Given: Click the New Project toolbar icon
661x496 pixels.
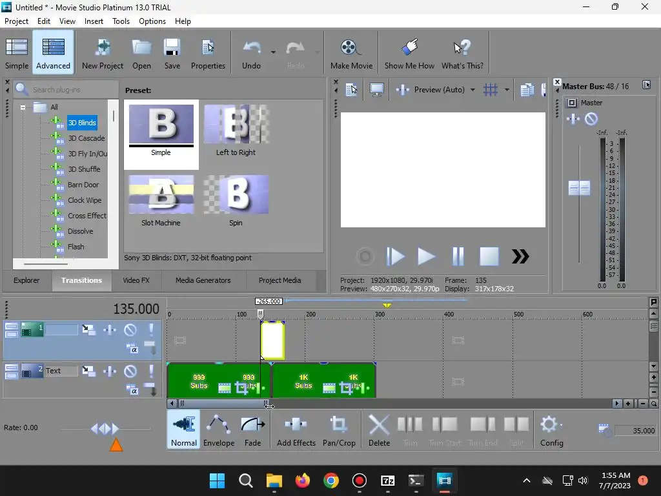Looking at the screenshot, I should tap(103, 54).
